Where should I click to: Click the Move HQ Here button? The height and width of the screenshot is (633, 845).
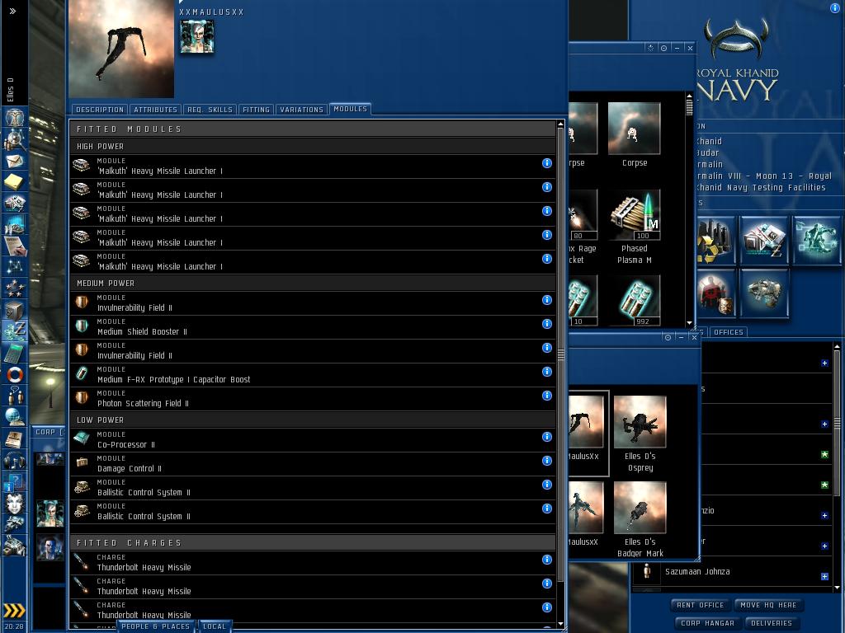click(768, 605)
